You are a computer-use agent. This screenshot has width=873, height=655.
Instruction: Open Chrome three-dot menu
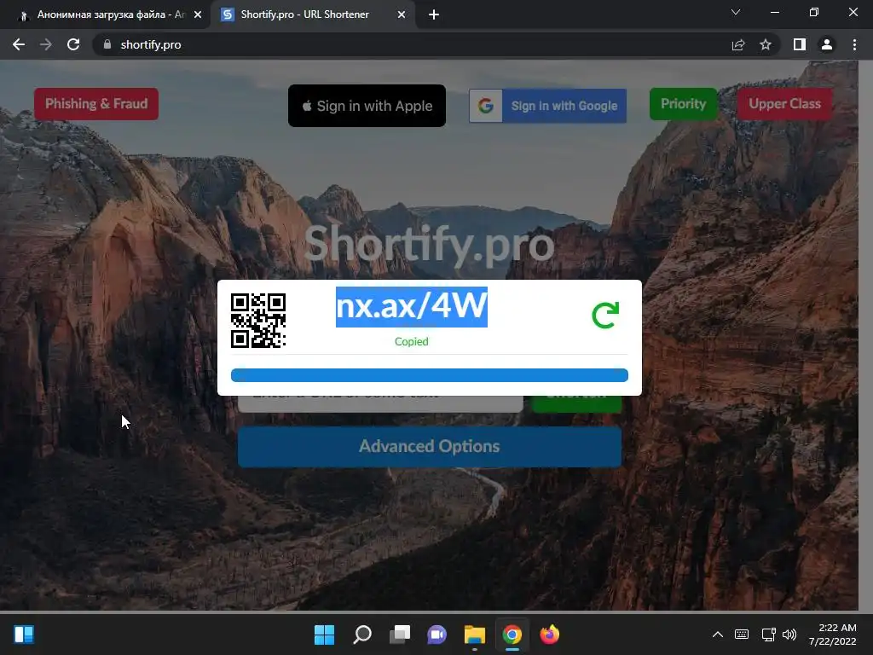[854, 44]
